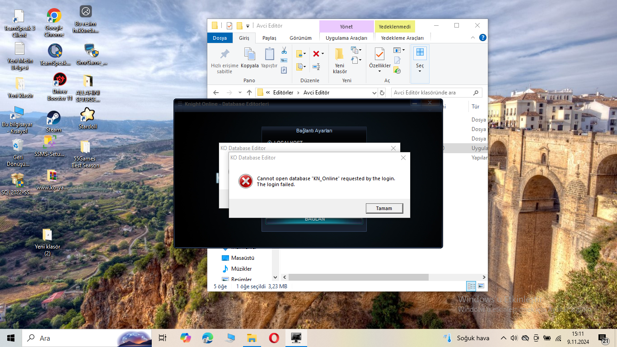Switch to details view in the status bar
617x347 pixels.
(x=471, y=286)
